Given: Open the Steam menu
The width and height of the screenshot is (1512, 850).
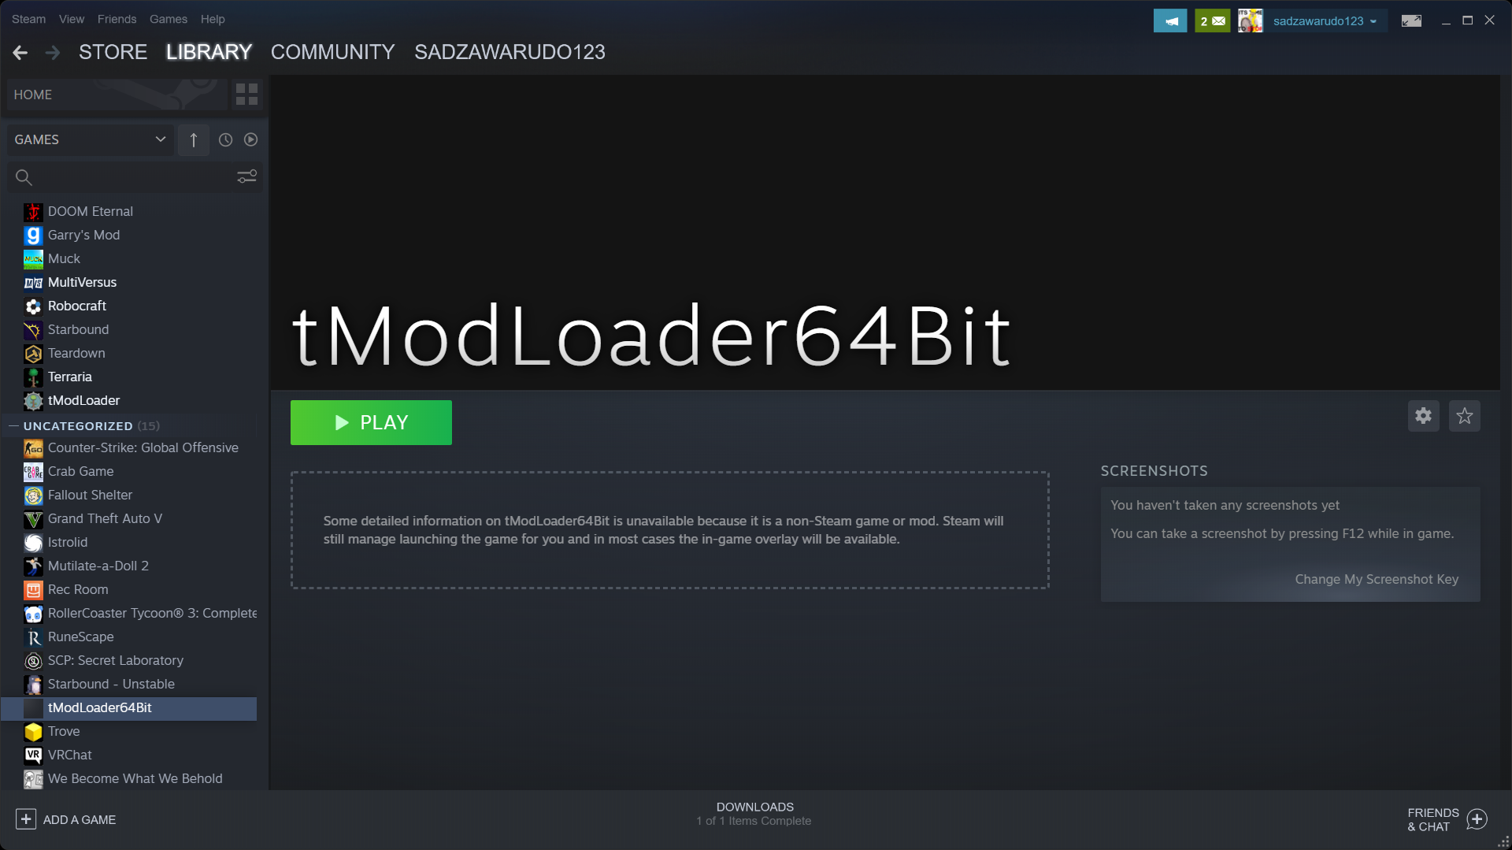Looking at the screenshot, I should tap(28, 19).
